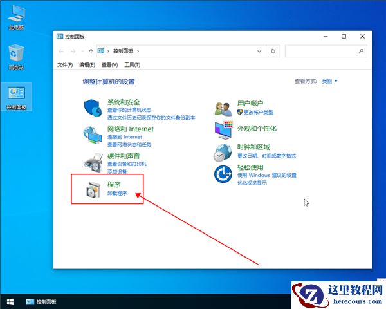Viewport: 386px width, 309px height.
Task: Open the 用户帐户 category link
Action: tap(250, 103)
